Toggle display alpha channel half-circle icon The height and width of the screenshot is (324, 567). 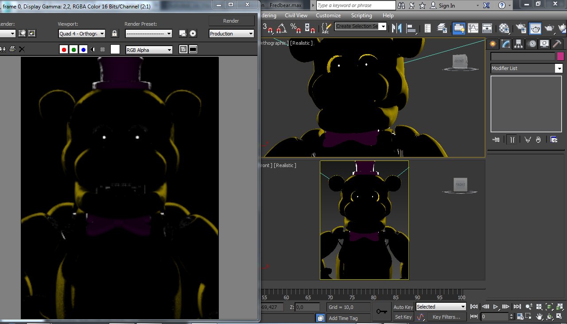coord(93,50)
